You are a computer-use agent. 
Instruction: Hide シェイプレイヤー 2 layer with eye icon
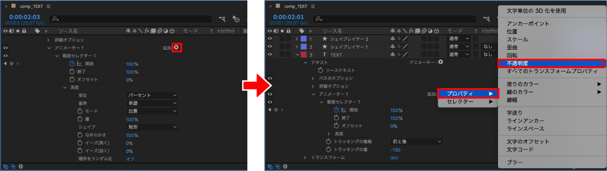coord(270,39)
